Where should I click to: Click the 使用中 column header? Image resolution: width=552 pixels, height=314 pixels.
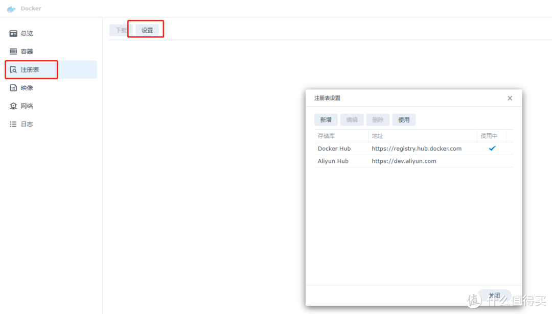coord(490,135)
